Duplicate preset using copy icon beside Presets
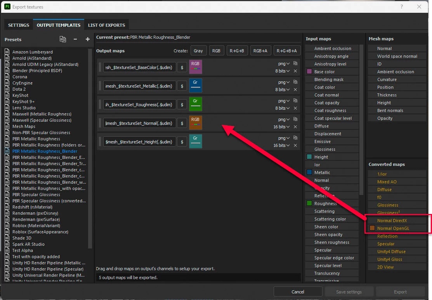Viewport: 432px width, 300px height. pos(63,40)
